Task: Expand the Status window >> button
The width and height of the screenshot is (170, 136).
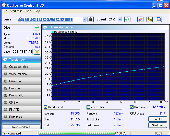Action: click(21, 127)
